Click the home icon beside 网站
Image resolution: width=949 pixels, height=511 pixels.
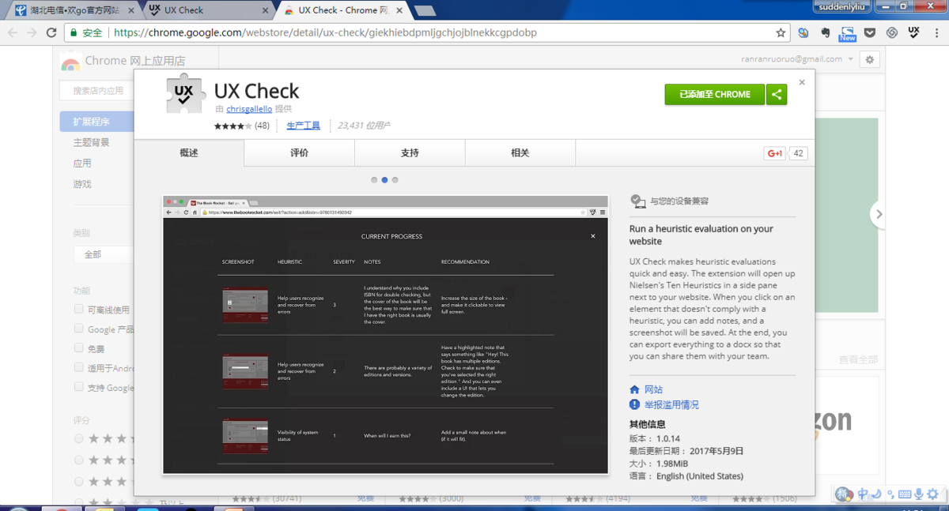(634, 389)
